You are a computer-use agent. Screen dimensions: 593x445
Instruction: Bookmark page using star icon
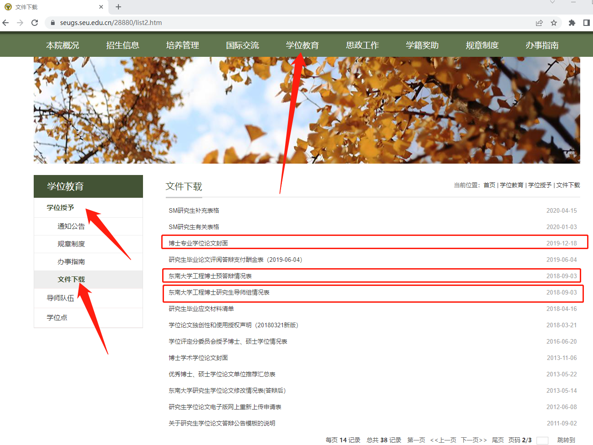coord(554,23)
